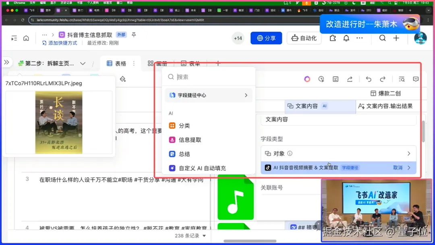Open 字段捷径中心 submenu

point(209,95)
